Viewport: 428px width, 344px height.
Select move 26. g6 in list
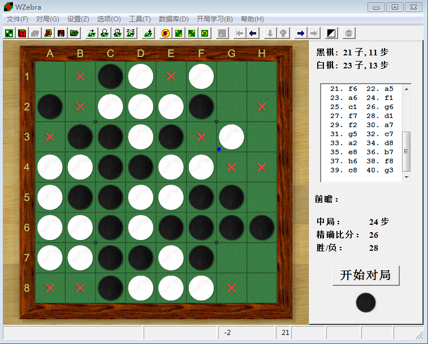(380, 107)
